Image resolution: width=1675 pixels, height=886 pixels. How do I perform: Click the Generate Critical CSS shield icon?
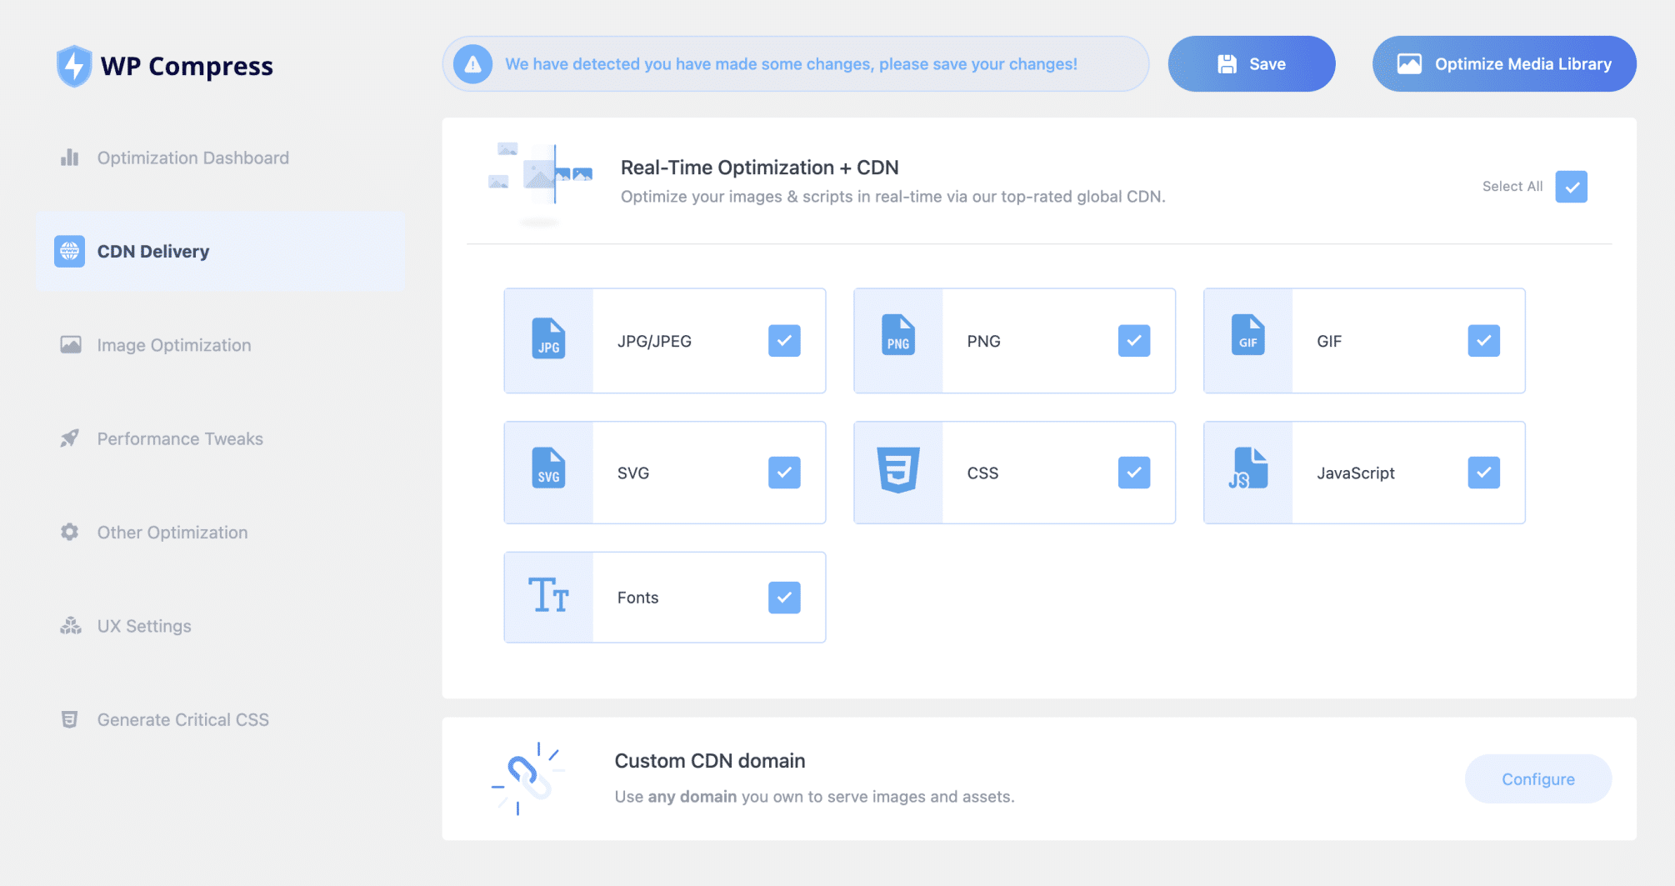tap(70, 719)
